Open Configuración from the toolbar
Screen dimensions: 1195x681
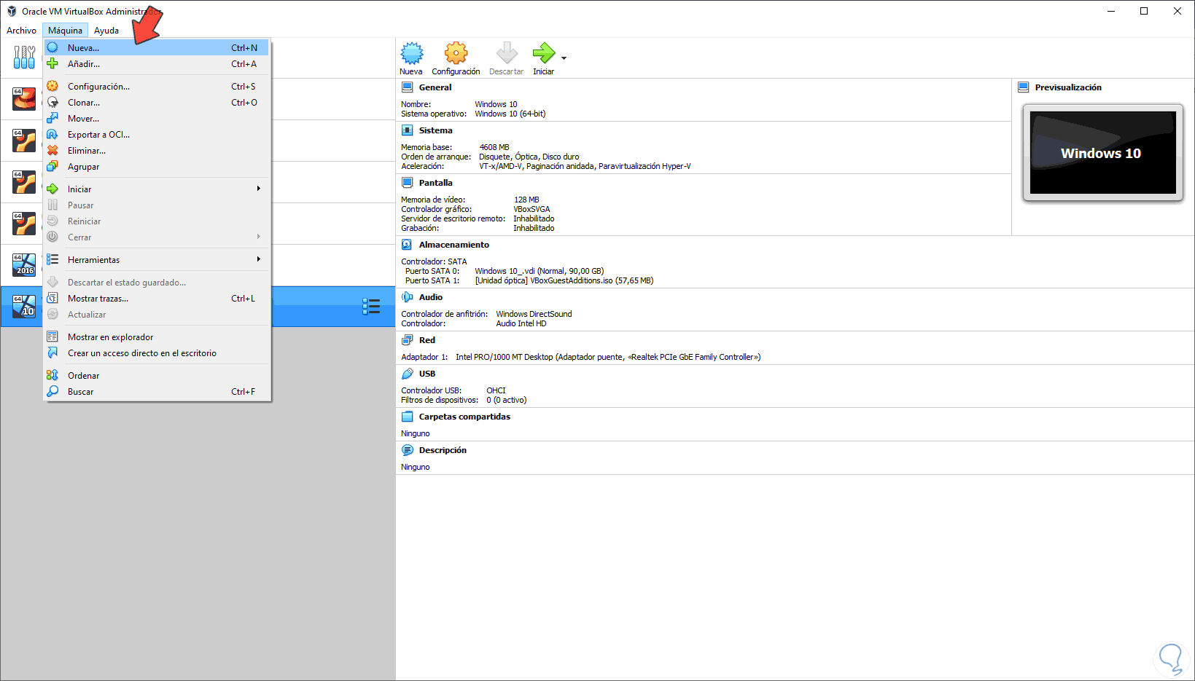pos(456,53)
